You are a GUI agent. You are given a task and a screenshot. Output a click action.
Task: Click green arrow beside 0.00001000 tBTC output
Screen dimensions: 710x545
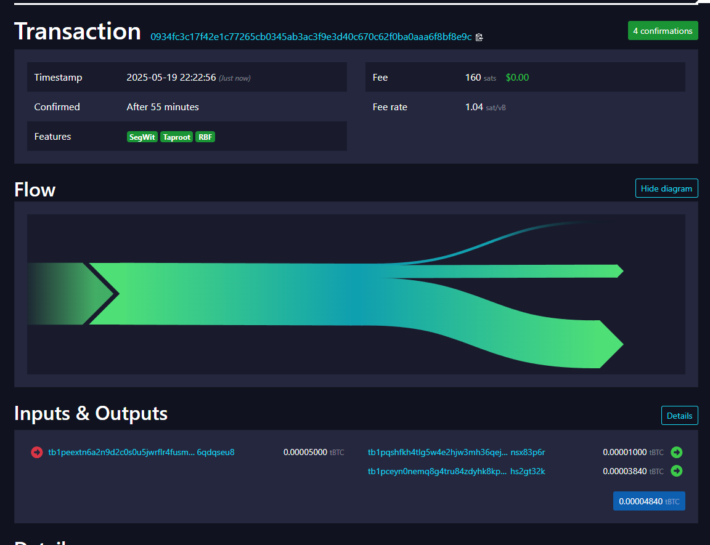point(677,452)
